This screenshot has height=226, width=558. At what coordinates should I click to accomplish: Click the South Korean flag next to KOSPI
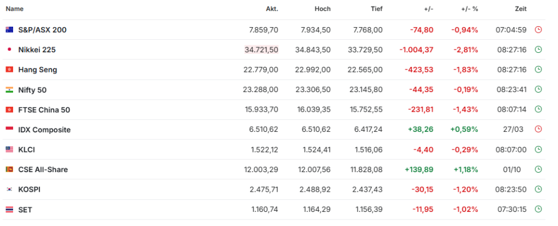coord(9,190)
